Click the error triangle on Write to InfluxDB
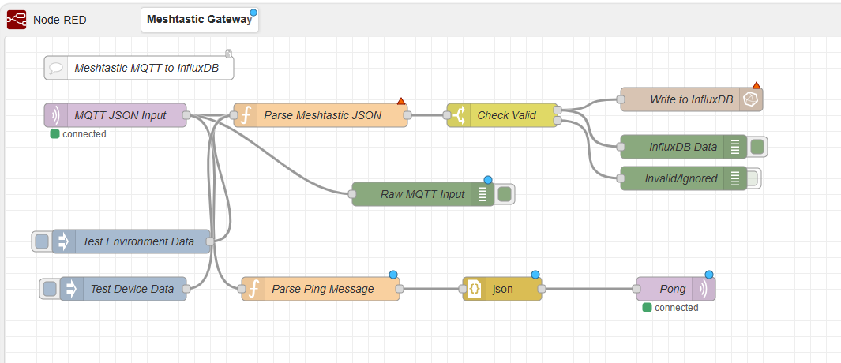The image size is (841, 363). 757,86
